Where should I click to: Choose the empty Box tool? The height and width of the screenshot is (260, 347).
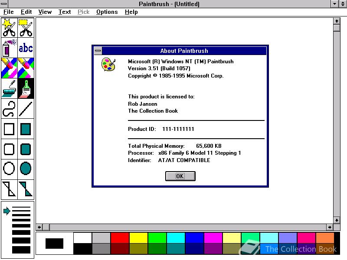[9, 129]
